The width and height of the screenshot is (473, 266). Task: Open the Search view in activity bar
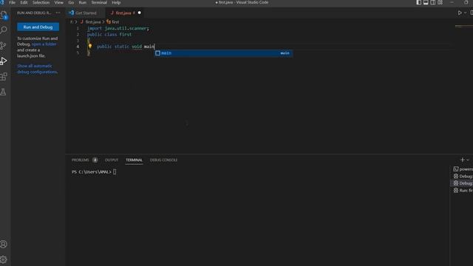[4, 30]
